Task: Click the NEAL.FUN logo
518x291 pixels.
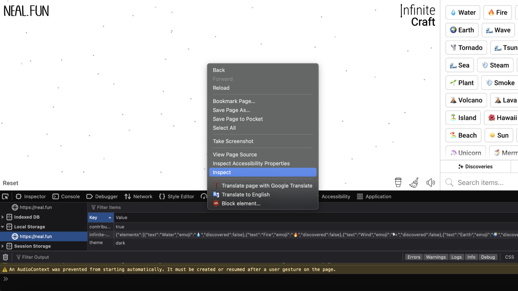Action: point(26,11)
